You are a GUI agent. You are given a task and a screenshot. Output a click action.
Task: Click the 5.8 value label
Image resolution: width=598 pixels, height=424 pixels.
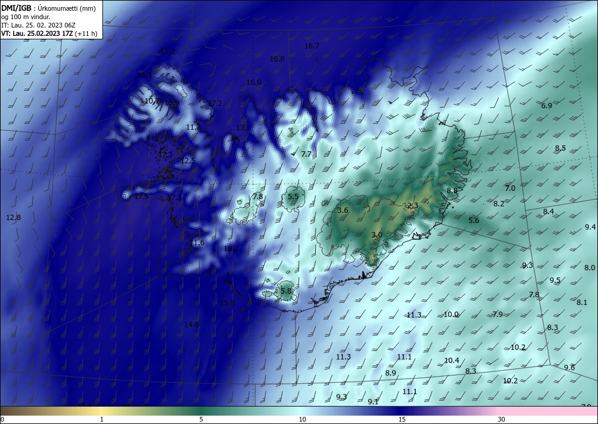[x=286, y=291]
